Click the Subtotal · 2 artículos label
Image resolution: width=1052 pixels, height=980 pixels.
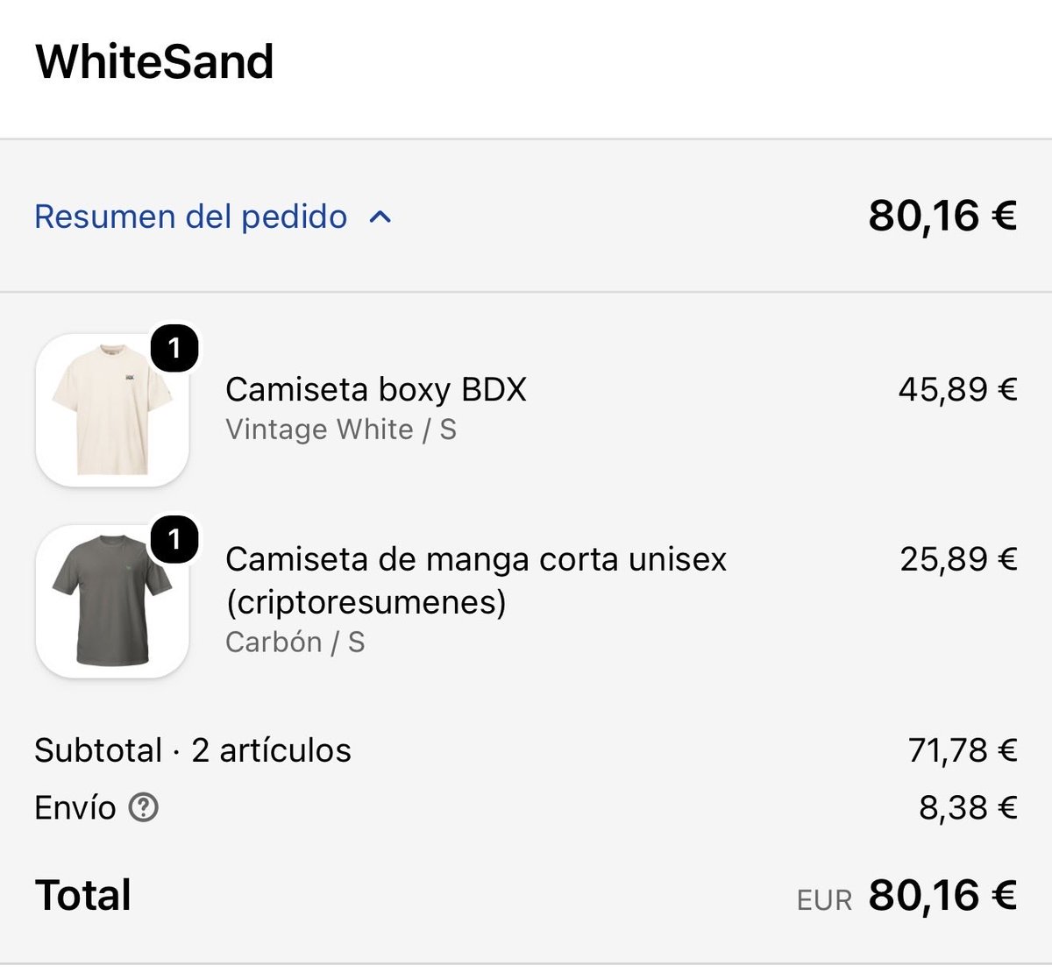(x=193, y=750)
